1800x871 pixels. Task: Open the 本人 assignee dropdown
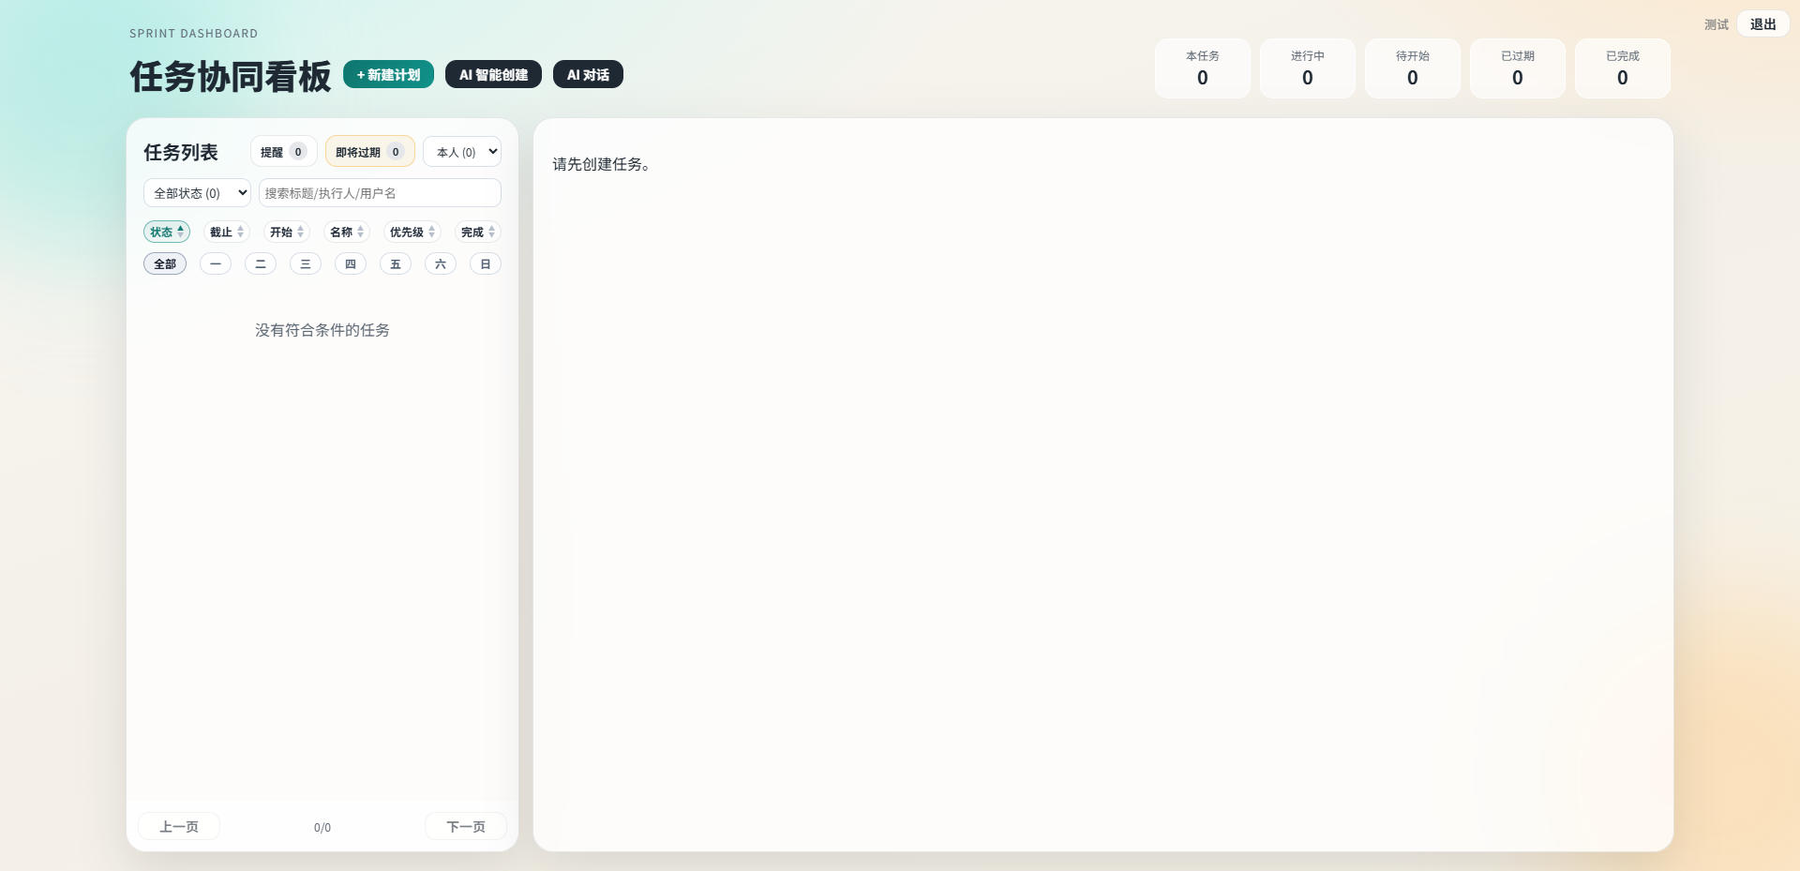point(462,152)
